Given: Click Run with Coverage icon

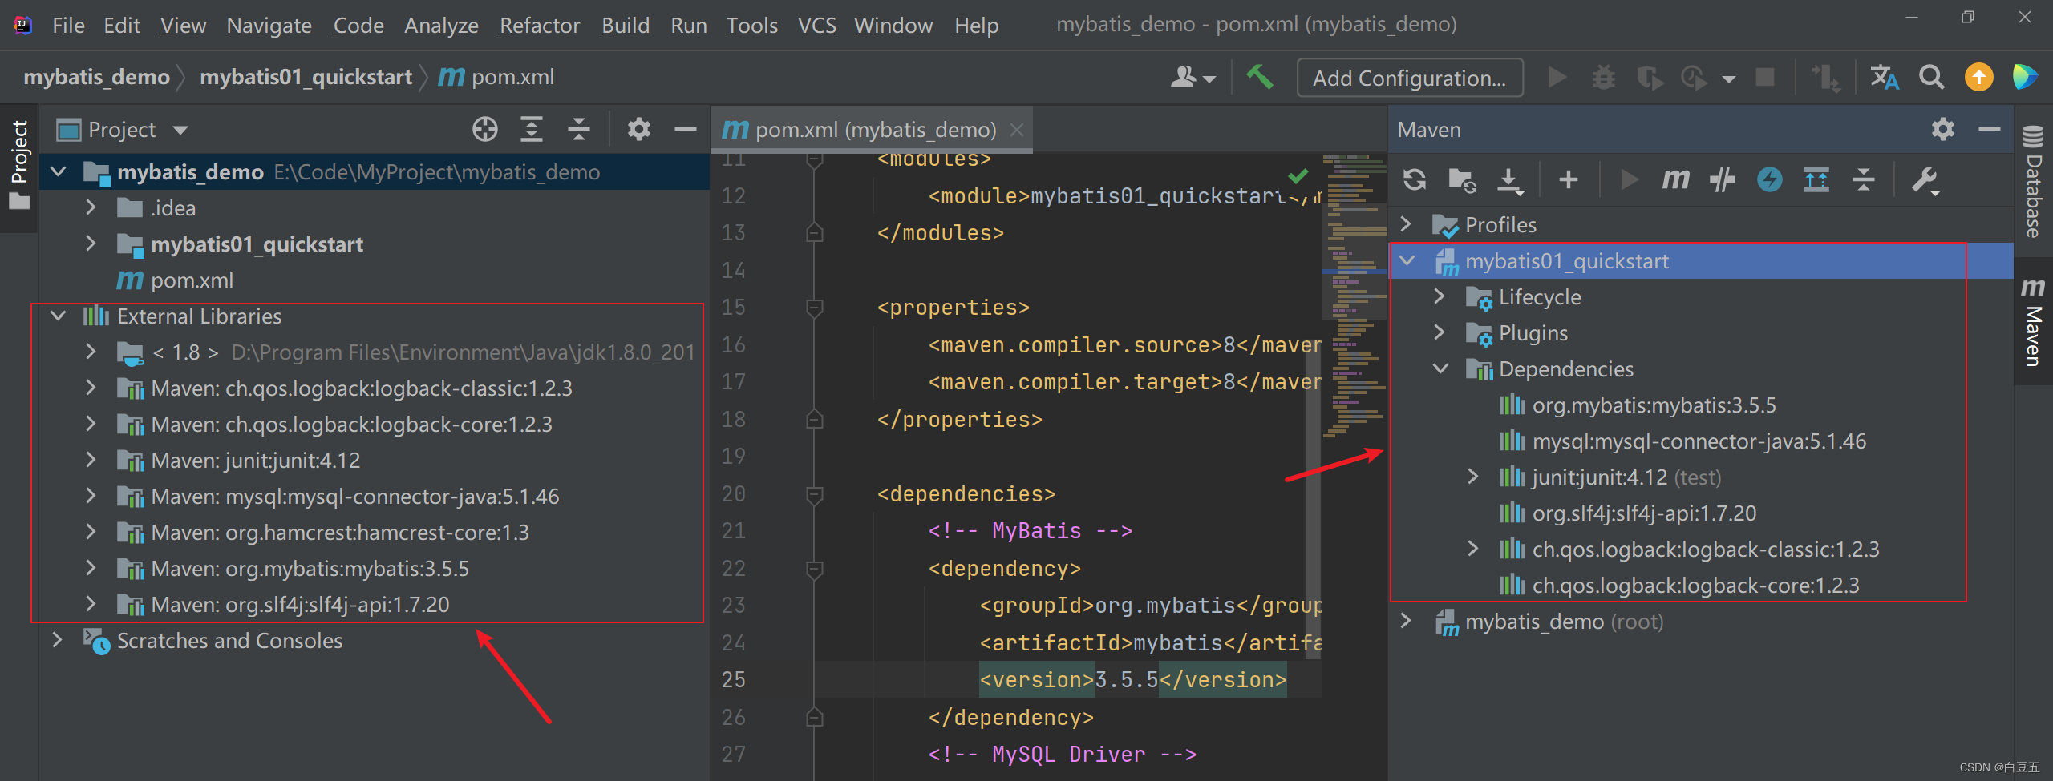Looking at the screenshot, I should [1650, 77].
